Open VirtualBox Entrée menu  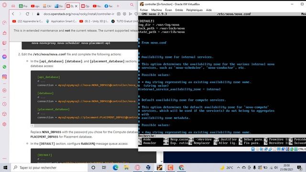pos(179,10)
